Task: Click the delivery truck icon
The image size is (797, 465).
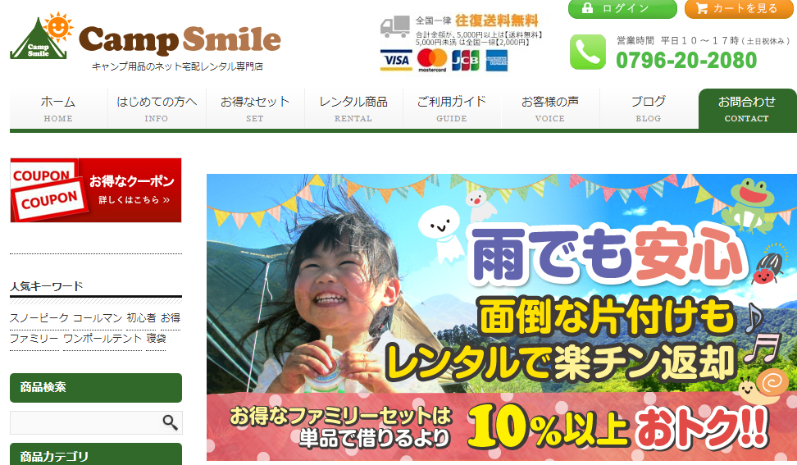Action: [x=395, y=26]
